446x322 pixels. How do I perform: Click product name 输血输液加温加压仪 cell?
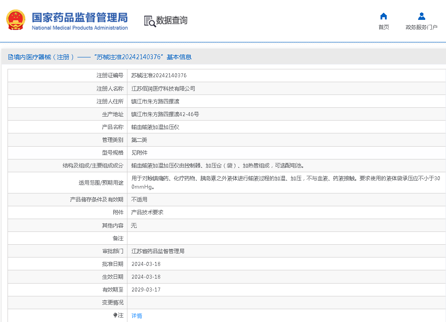click(x=155, y=127)
